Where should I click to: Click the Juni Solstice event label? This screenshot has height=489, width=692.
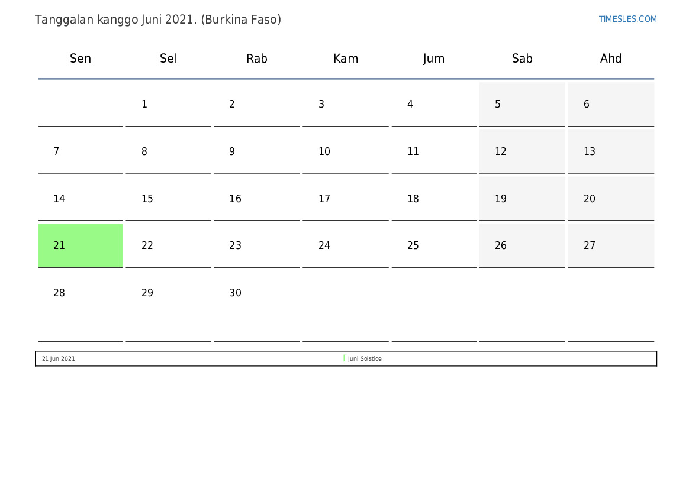click(x=365, y=359)
